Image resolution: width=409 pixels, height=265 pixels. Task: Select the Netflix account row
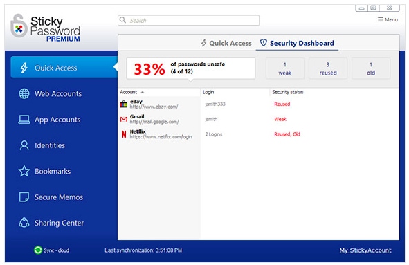pos(258,134)
